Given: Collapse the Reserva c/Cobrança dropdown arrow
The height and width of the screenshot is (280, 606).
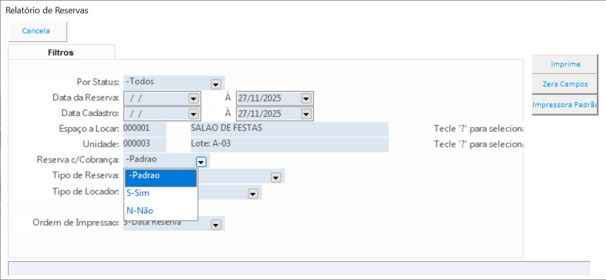Looking at the screenshot, I should [x=201, y=161].
